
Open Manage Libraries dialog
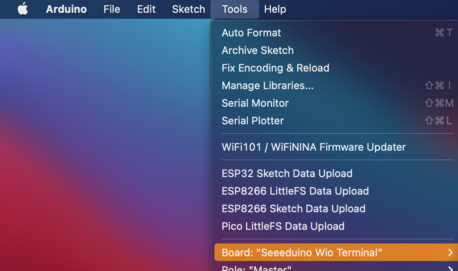[268, 86]
